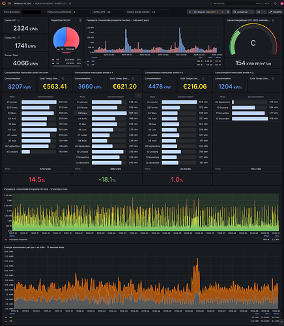This screenshot has height=326, width=284.
Task: Star the dashboard as favorite
Action: [x=70, y=3]
